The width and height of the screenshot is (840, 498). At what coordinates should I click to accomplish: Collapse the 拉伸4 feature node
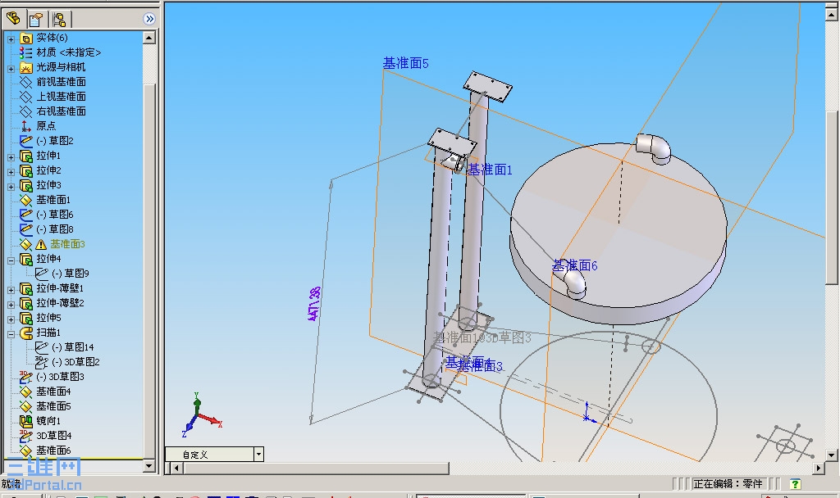(x=11, y=260)
